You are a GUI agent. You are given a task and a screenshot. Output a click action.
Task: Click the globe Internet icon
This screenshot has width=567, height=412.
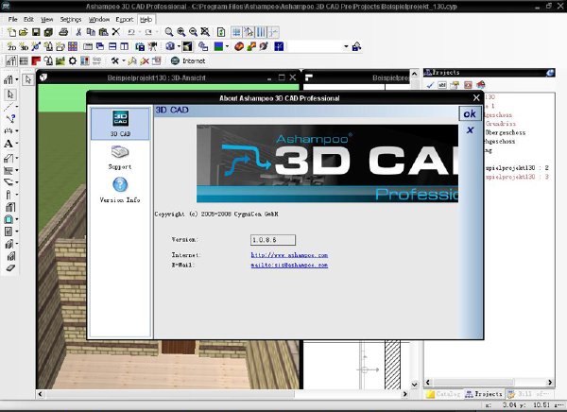coord(175,60)
